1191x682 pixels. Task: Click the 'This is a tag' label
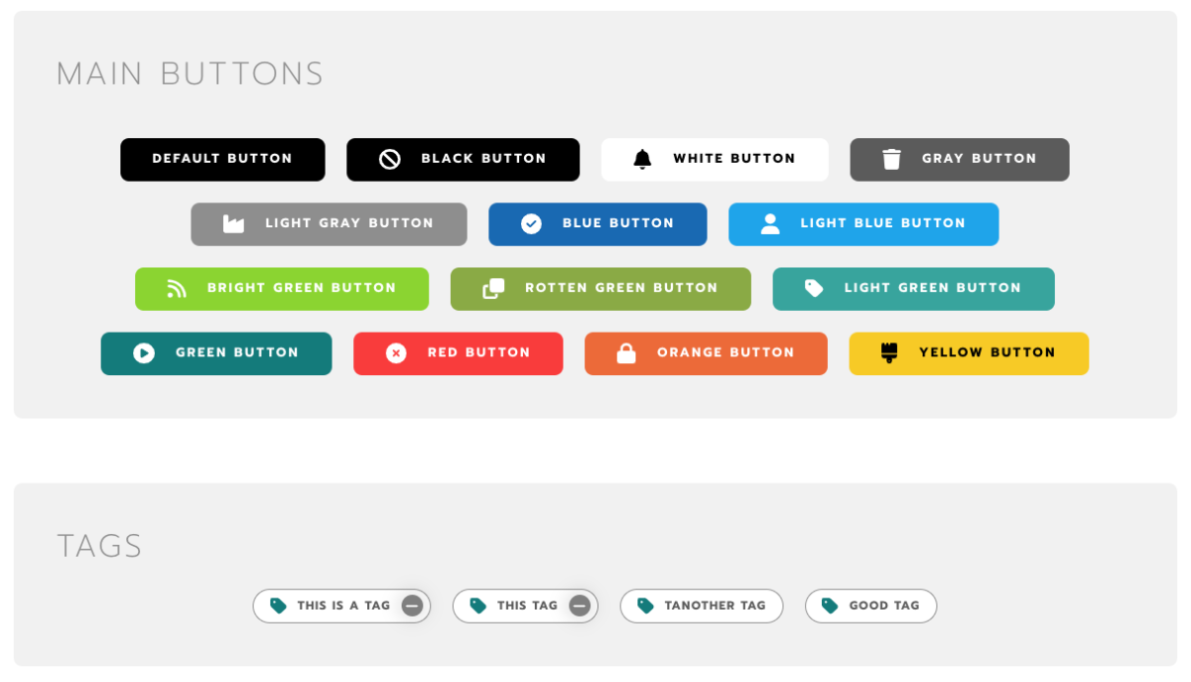point(343,606)
